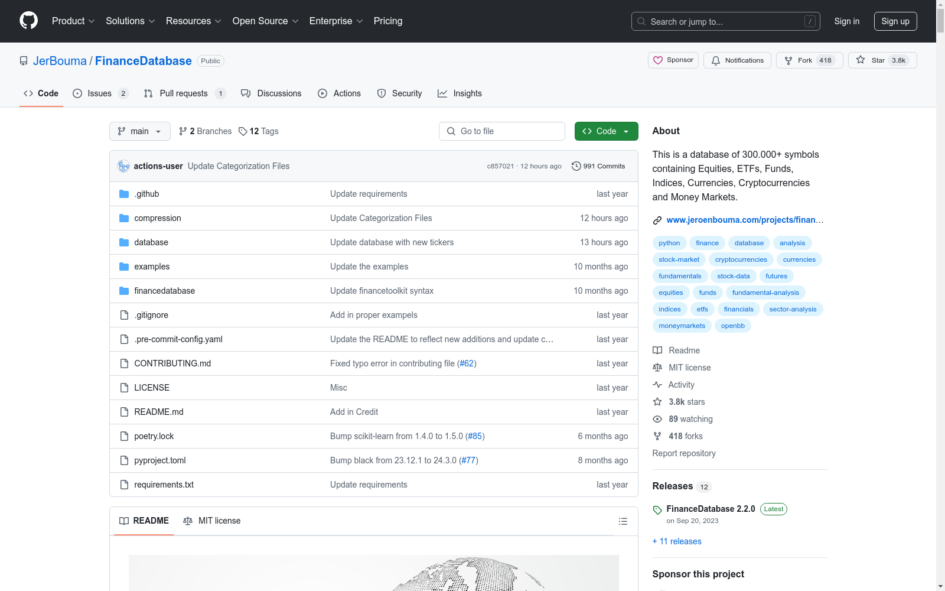
Task: Open commit hash c857021
Action: pyautogui.click(x=500, y=166)
